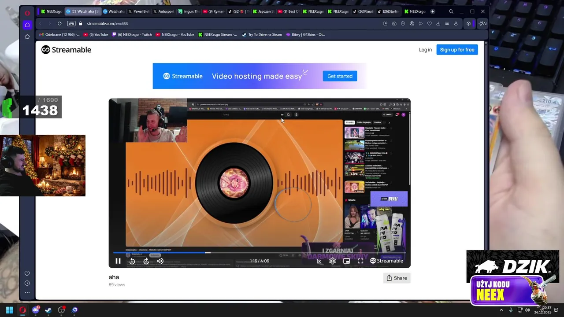Click Sign up for free
564x317 pixels.
457,50
